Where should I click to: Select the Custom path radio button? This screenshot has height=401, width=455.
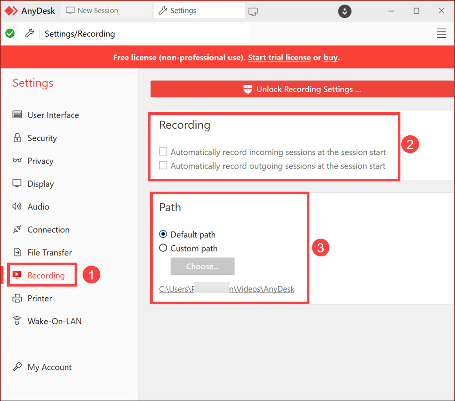(163, 248)
